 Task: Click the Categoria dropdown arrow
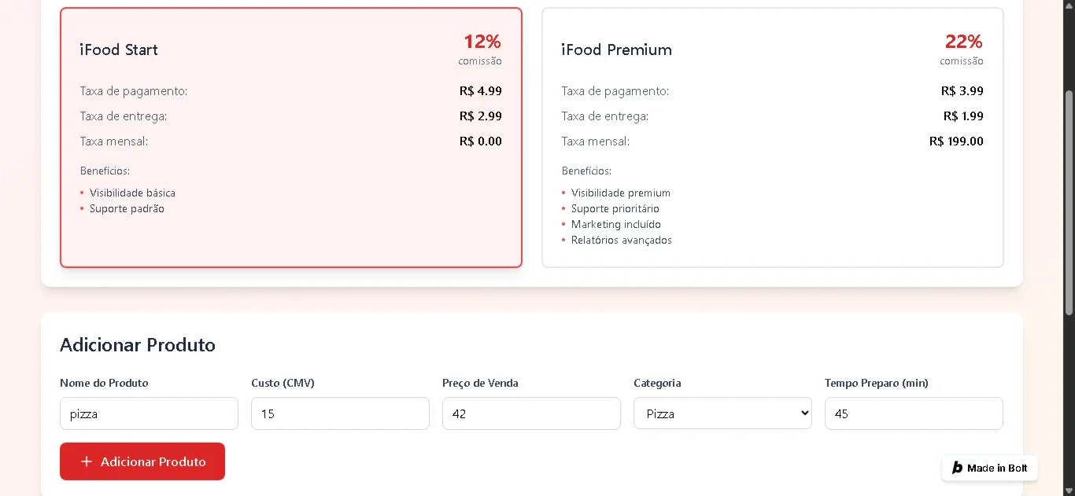pos(803,413)
